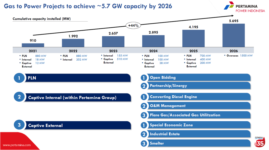Open the www.pertamina.com link
Screen dimensions: 269x150
click(x=17, y=145)
